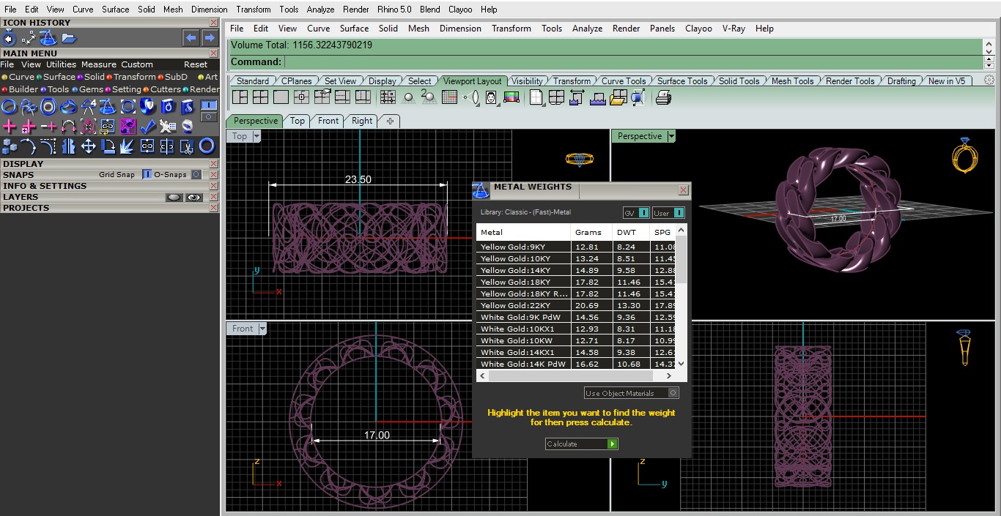Select the Ring Rail circle tool icon
1001x516 pixels.
click(9, 107)
